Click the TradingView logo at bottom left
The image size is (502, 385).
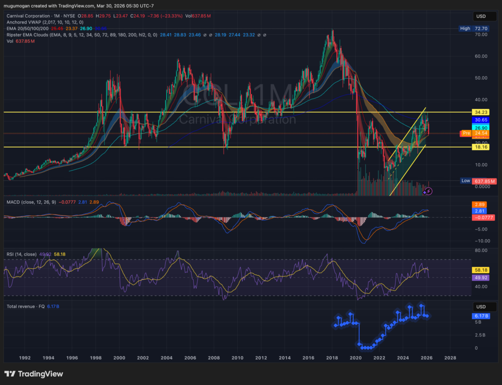(x=33, y=374)
